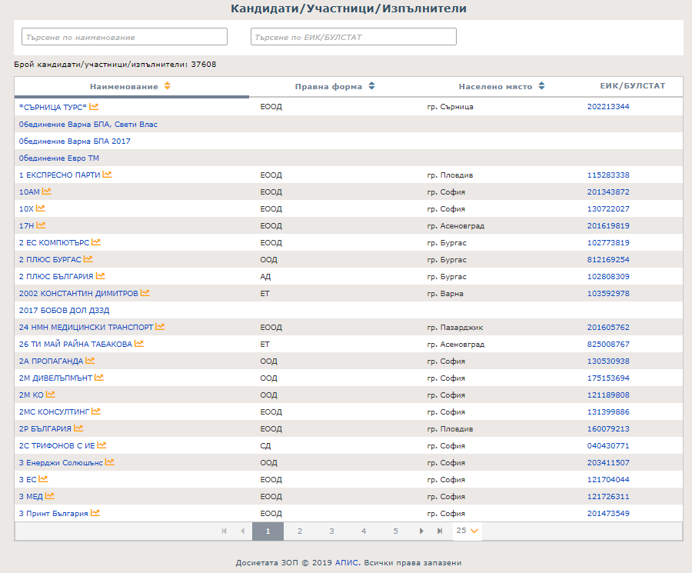The width and height of the screenshot is (692, 573).
Task: Open Обединение Варна БПА 2017 link
Action: coord(75,141)
